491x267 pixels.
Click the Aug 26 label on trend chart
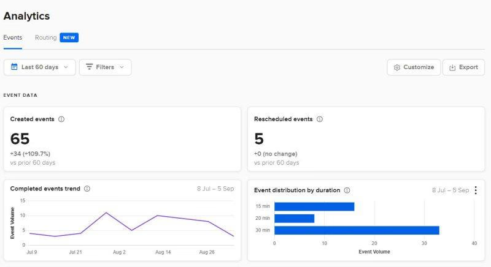pyautogui.click(x=207, y=252)
